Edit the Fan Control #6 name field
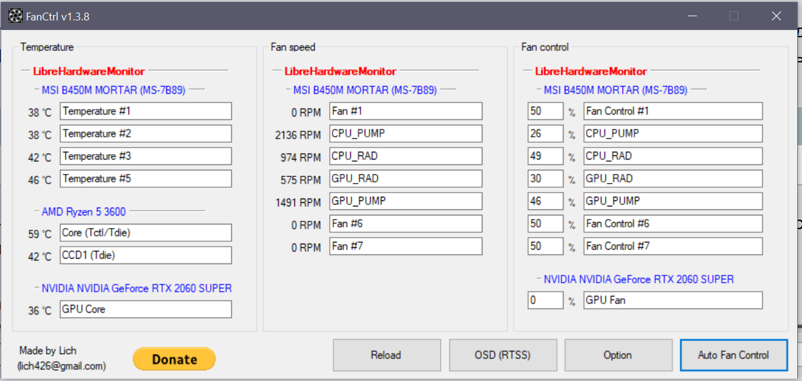 point(673,224)
